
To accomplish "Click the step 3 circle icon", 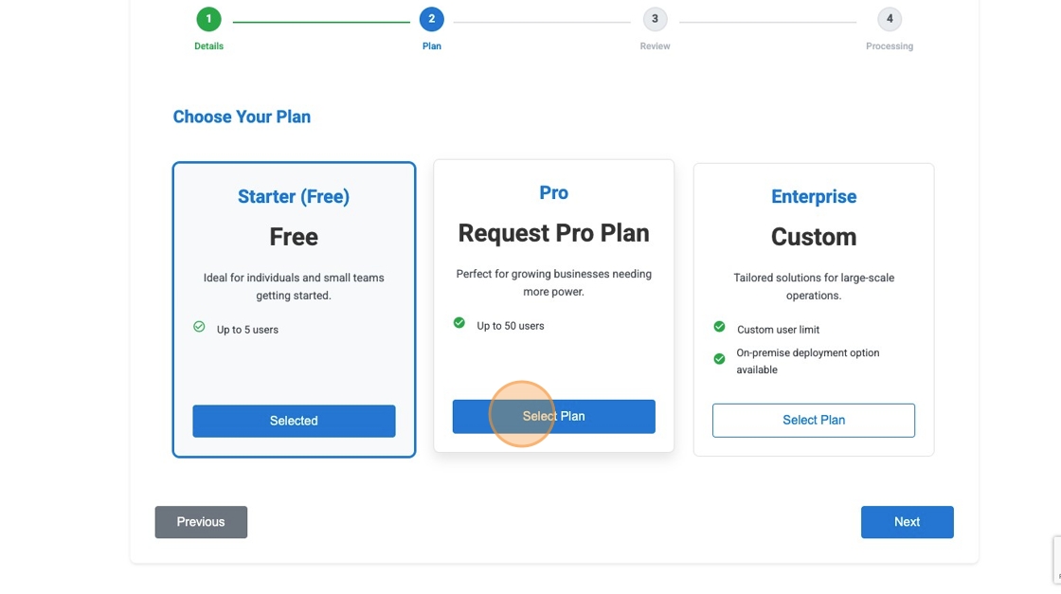I will pyautogui.click(x=655, y=18).
